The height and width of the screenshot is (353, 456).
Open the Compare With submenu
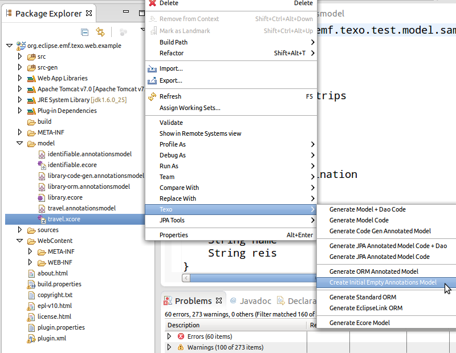pyautogui.click(x=231, y=188)
